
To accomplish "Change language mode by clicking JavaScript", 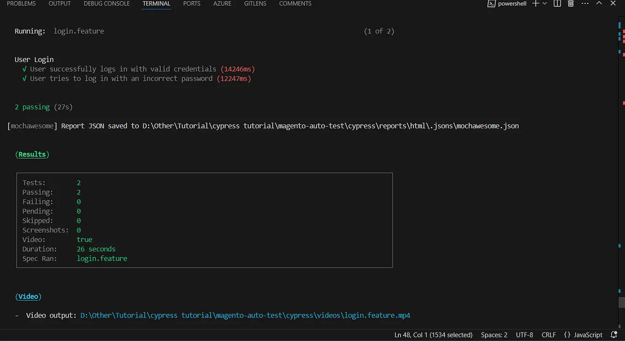I will (588, 335).
